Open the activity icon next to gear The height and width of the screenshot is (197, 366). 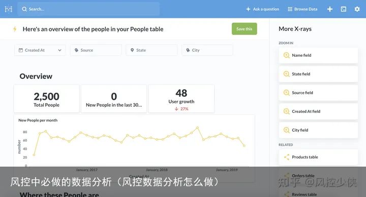pyautogui.click(x=343, y=9)
